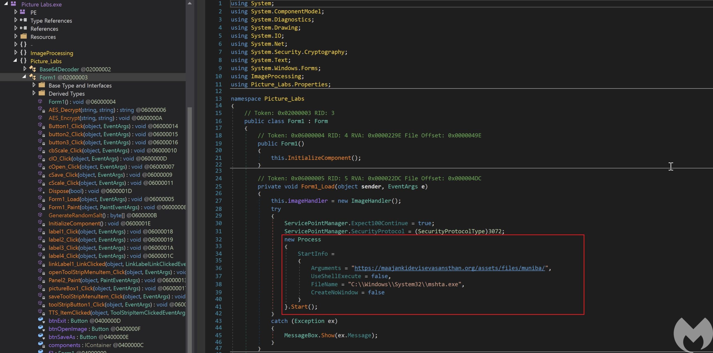Click Form1_Load method name in code

pos(318,186)
